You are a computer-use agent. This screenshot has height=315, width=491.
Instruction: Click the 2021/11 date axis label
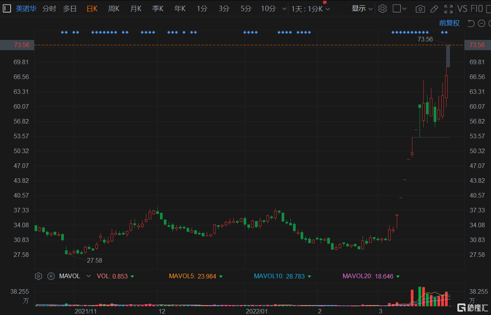tap(86, 311)
